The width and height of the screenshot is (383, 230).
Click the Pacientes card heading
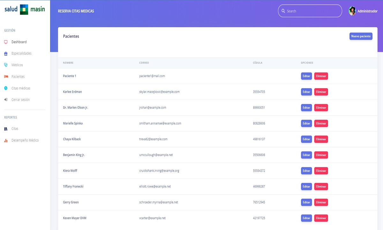tap(71, 36)
